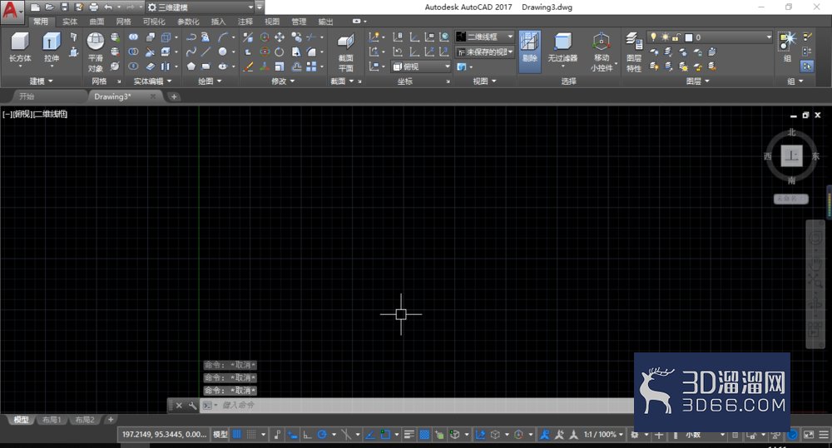
Task: Open the layer 0 dropdown list
Action: point(708,37)
